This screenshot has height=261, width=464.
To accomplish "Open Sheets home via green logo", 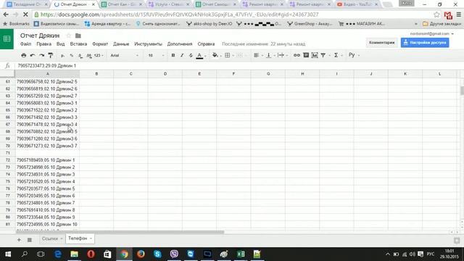I will tap(7, 38).
